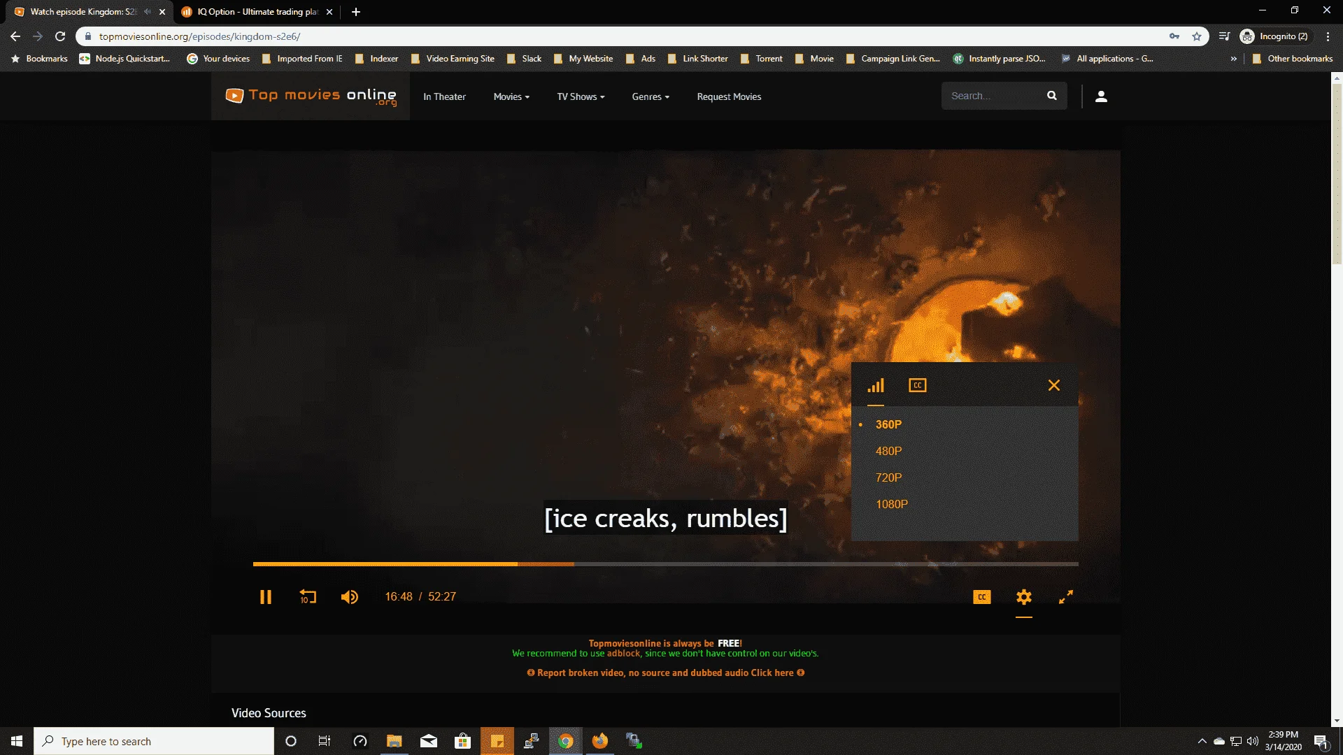This screenshot has width=1343, height=755.
Task: Open Node.js Quickstart bookmark
Action: coord(125,59)
